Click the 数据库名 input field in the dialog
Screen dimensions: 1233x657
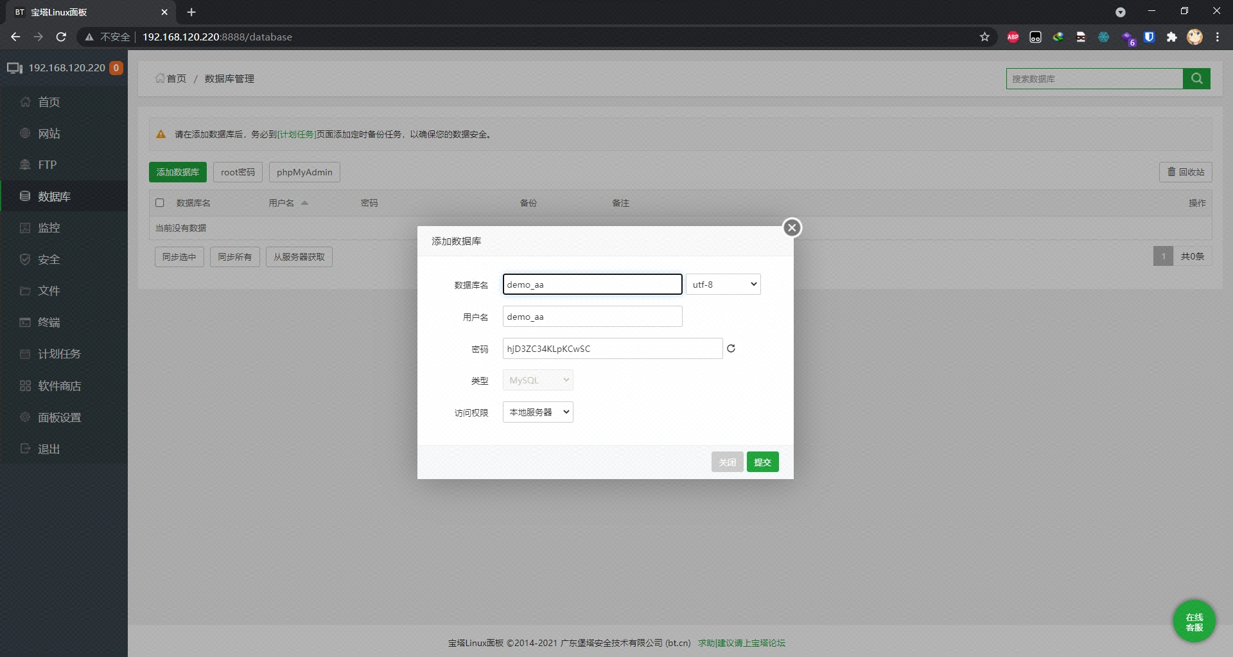[592, 285]
